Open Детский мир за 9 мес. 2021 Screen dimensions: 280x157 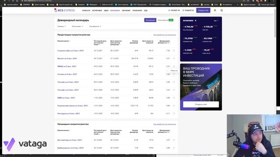[x=70, y=140]
